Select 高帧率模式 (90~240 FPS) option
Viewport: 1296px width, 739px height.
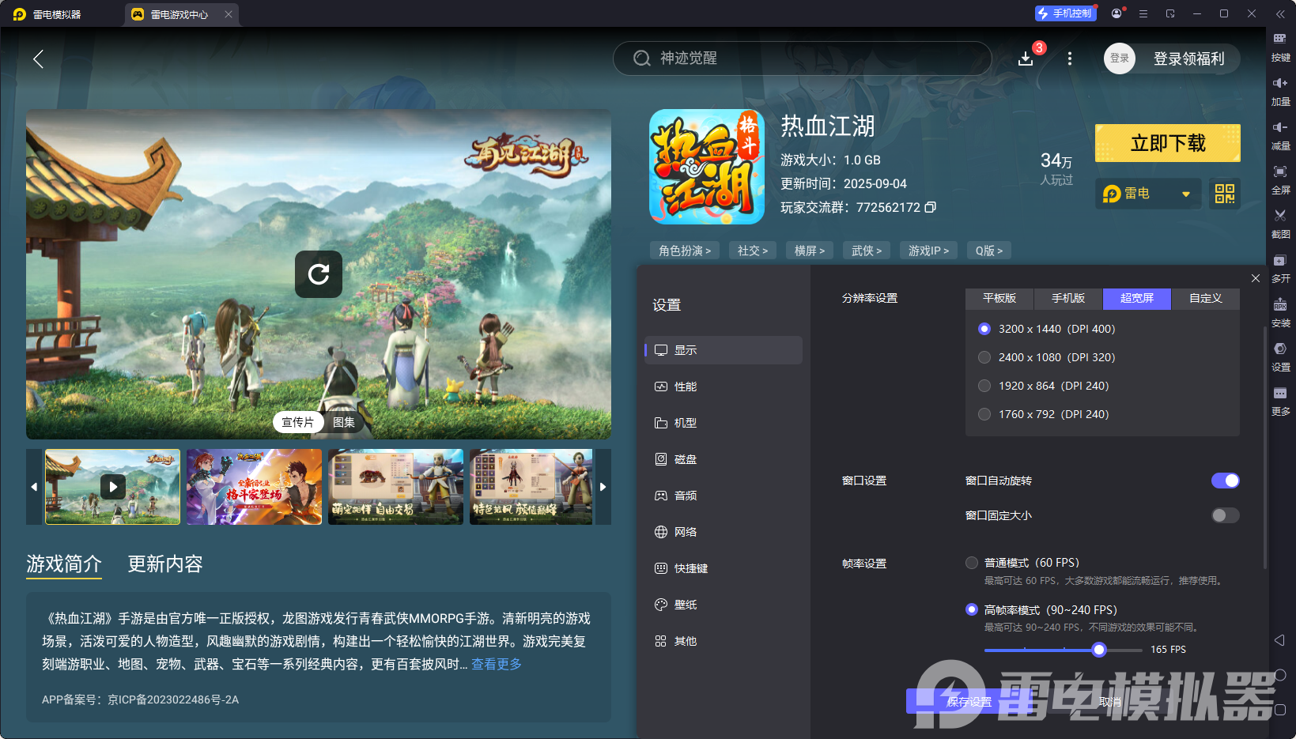[x=972, y=609]
